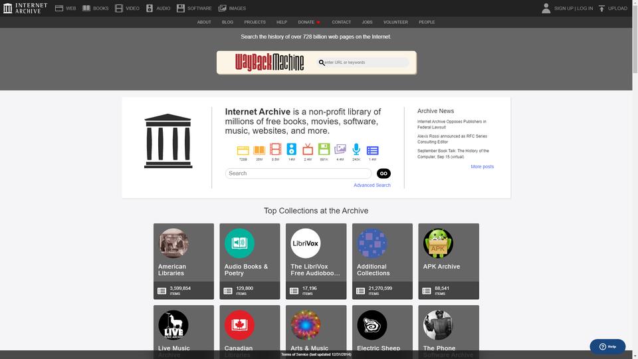
Task: Click the blue microphone concerts icon
Action: coord(356,150)
